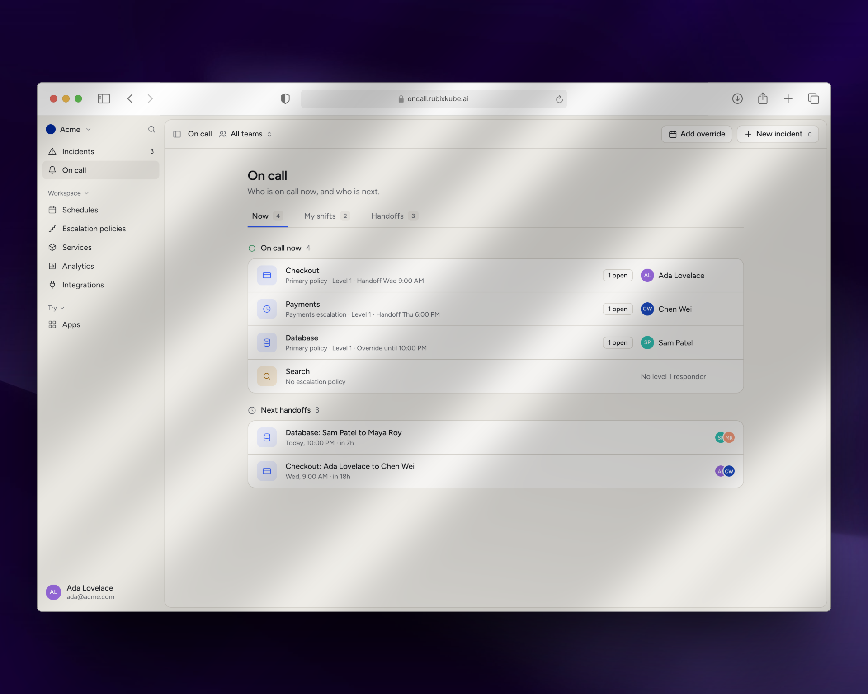This screenshot has width=868, height=694.
Task: Switch to the My shifts tab
Action: (326, 216)
